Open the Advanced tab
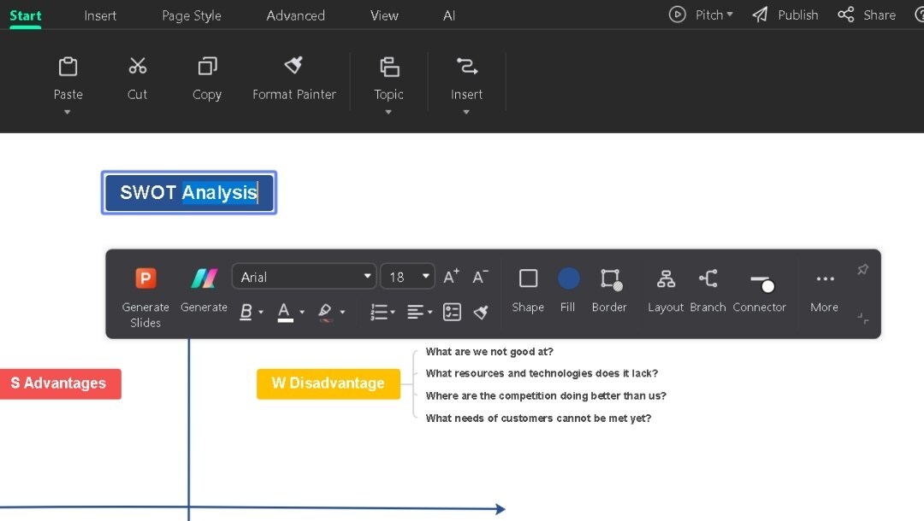The image size is (924, 521). [295, 15]
